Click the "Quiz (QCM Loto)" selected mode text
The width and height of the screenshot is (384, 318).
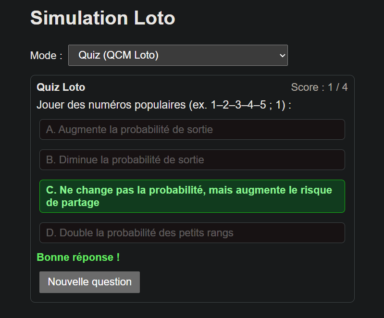(x=118, y=55)
